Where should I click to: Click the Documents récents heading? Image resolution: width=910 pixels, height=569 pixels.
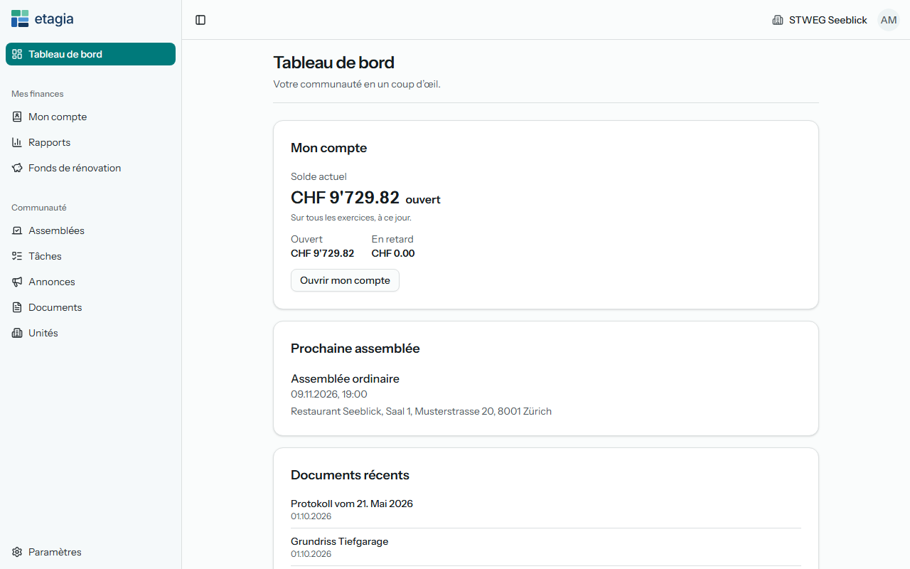[x=350, y=475]
